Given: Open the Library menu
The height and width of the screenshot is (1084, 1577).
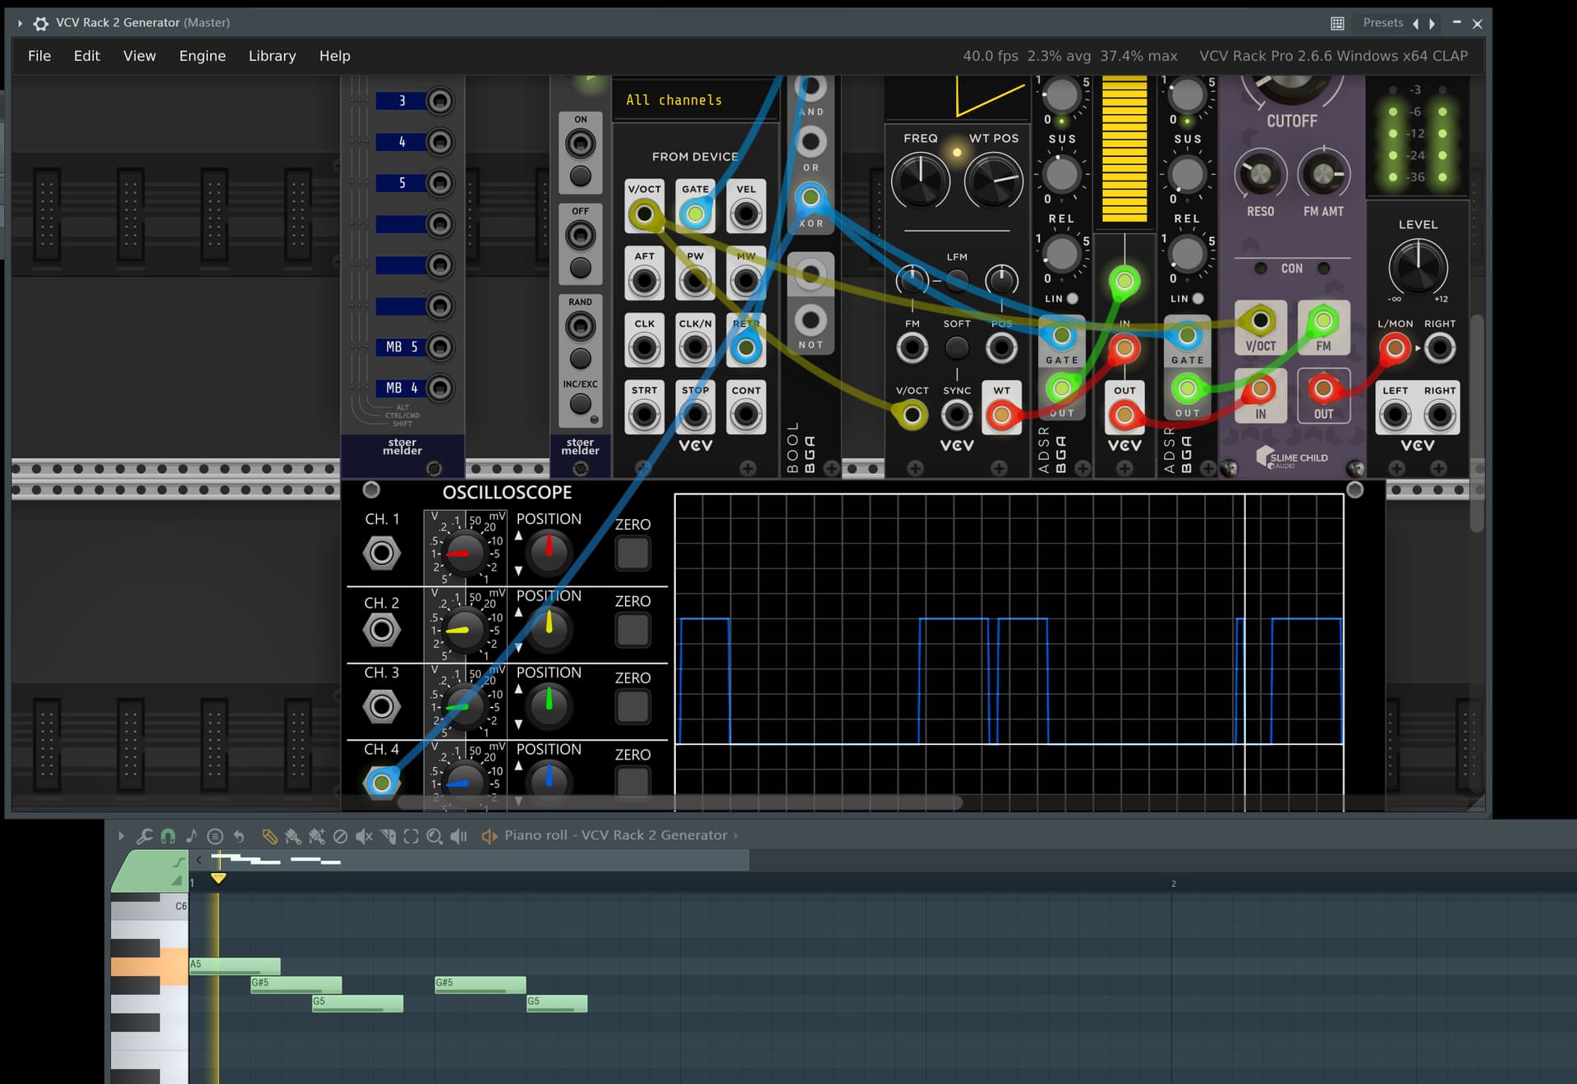Looking at the screenshot, I should 272,56.
